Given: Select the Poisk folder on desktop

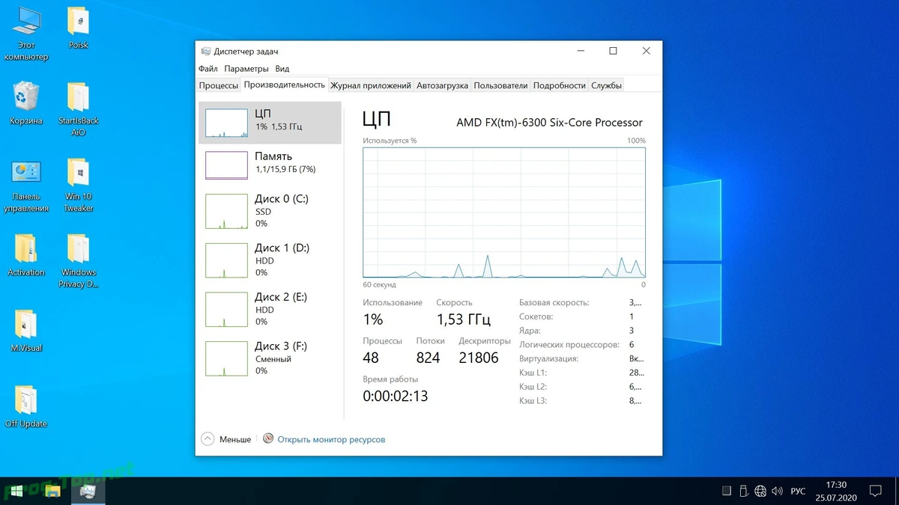Looking at the screenshot, I should click(x=78, y=28).
